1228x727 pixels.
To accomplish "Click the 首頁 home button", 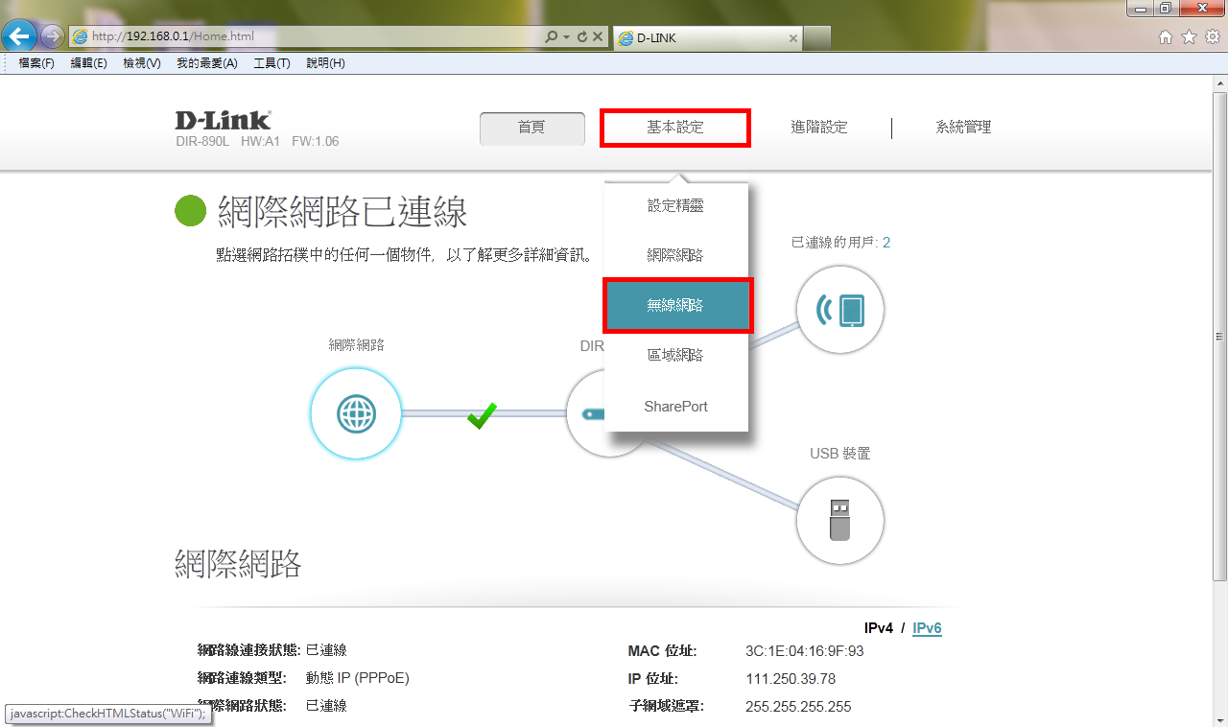I will (531, 128).
